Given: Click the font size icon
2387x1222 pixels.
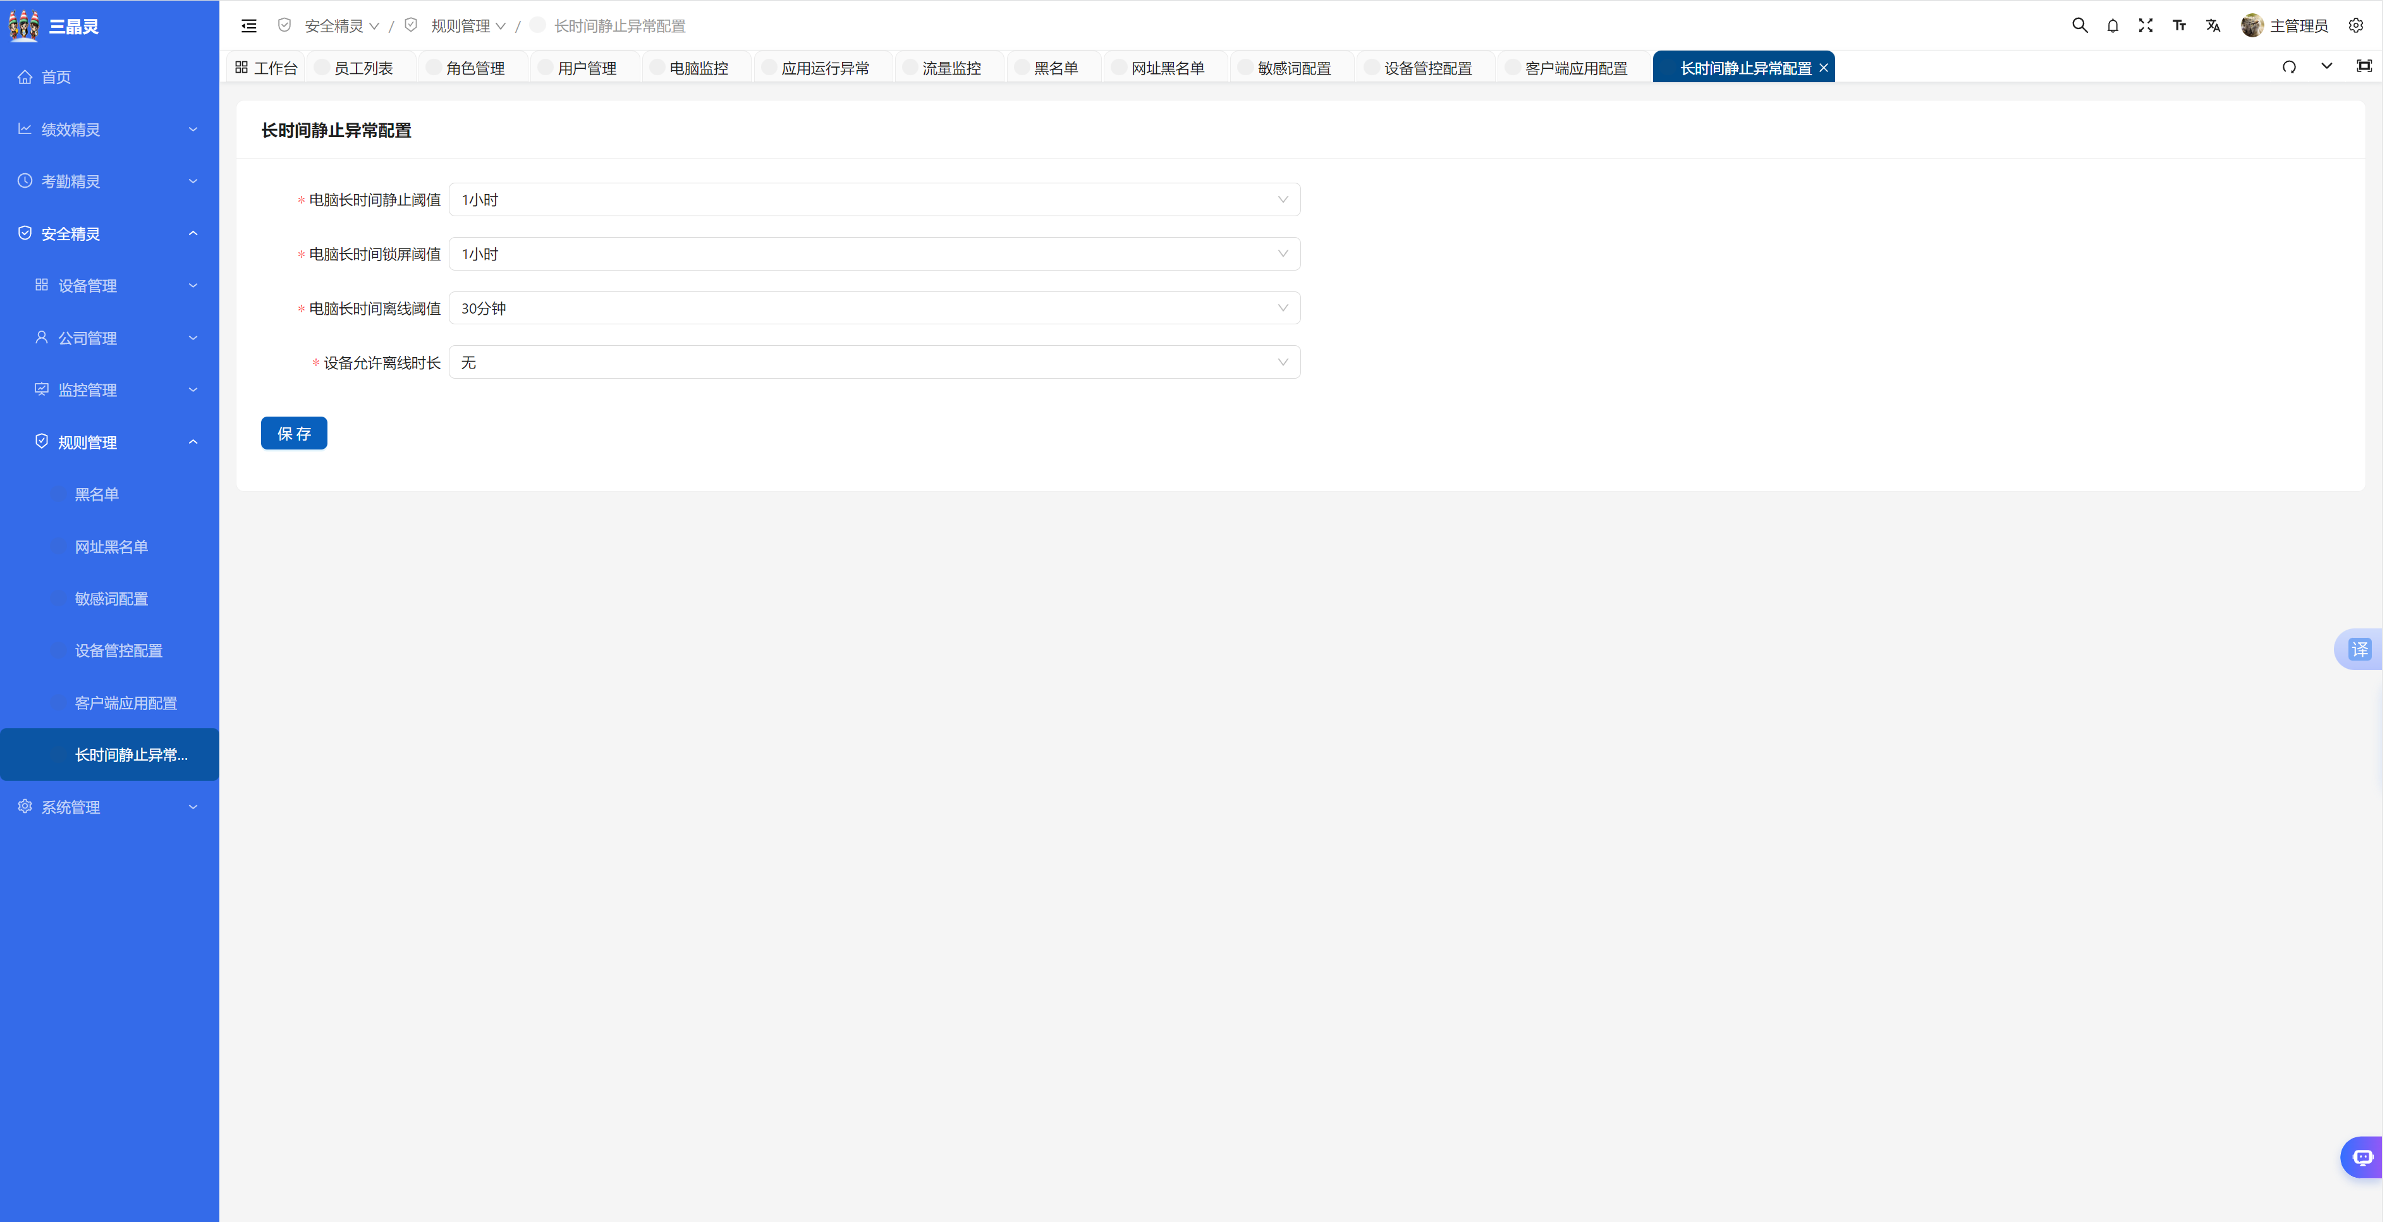Looking at the screenshot, I should tap(2180, 26).
